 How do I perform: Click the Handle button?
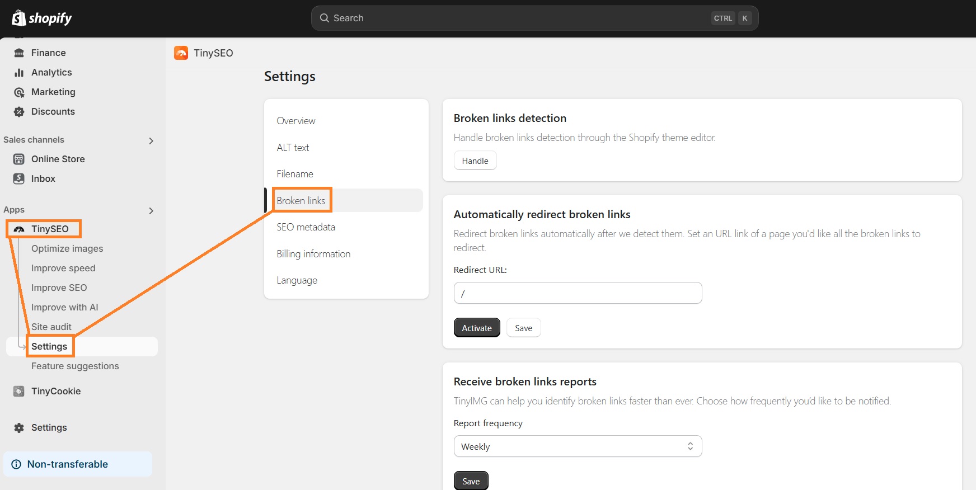pyautogui.click(x=475, y=161)
